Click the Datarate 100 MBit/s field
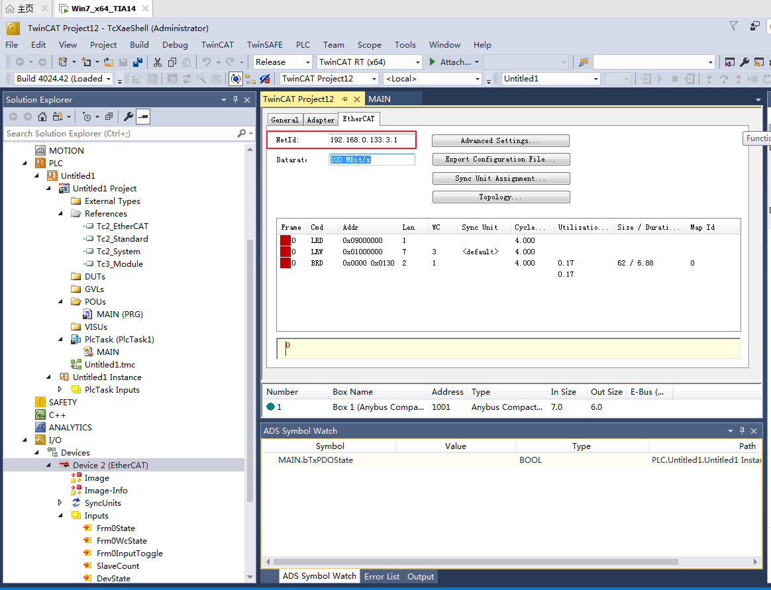The height and width of the screenshot is (590, 771). [372, 160]
